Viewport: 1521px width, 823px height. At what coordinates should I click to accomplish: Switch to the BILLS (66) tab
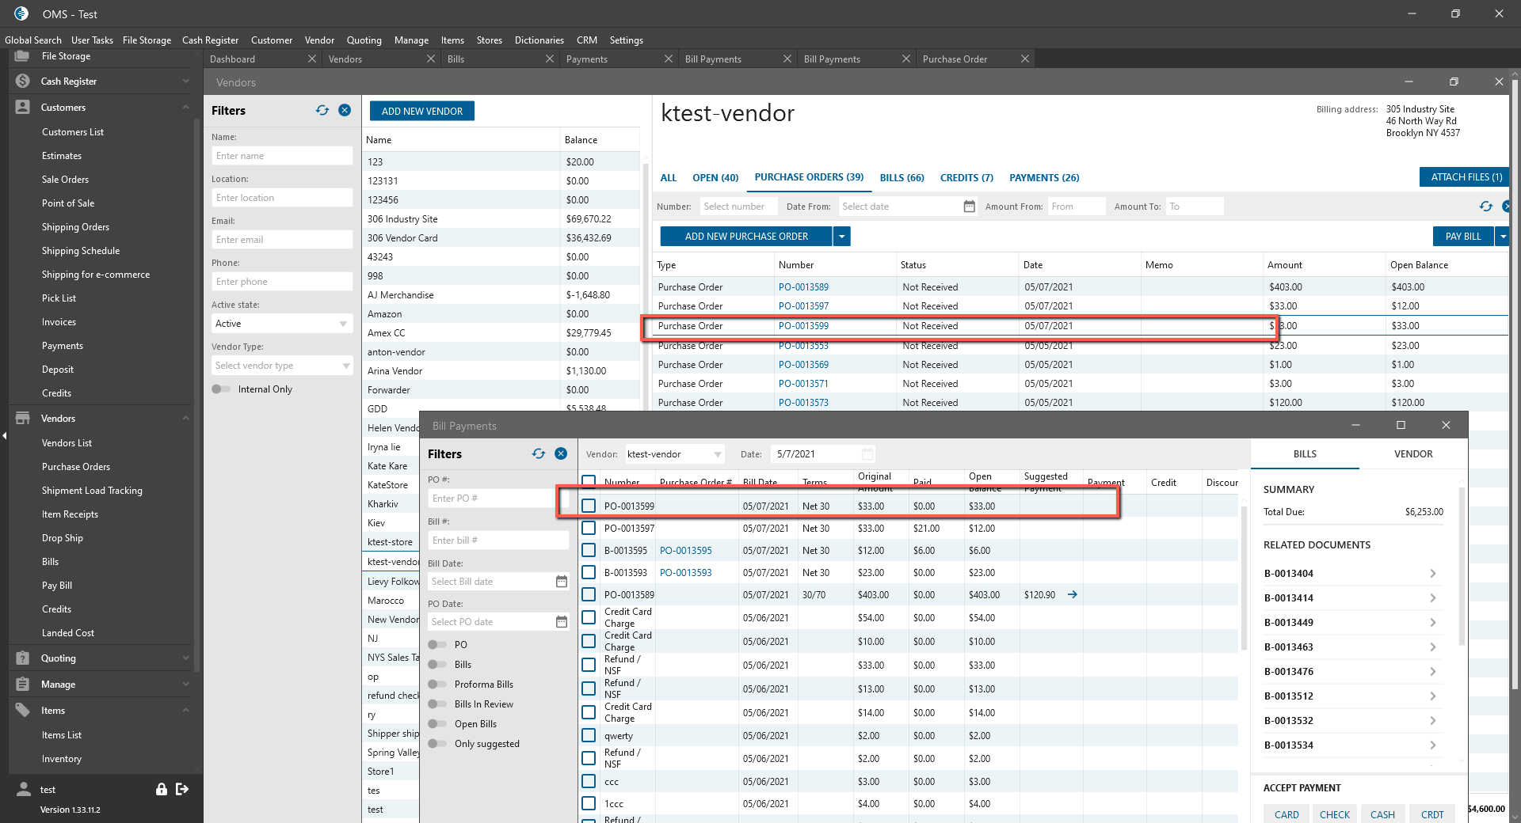click(902, 178)
